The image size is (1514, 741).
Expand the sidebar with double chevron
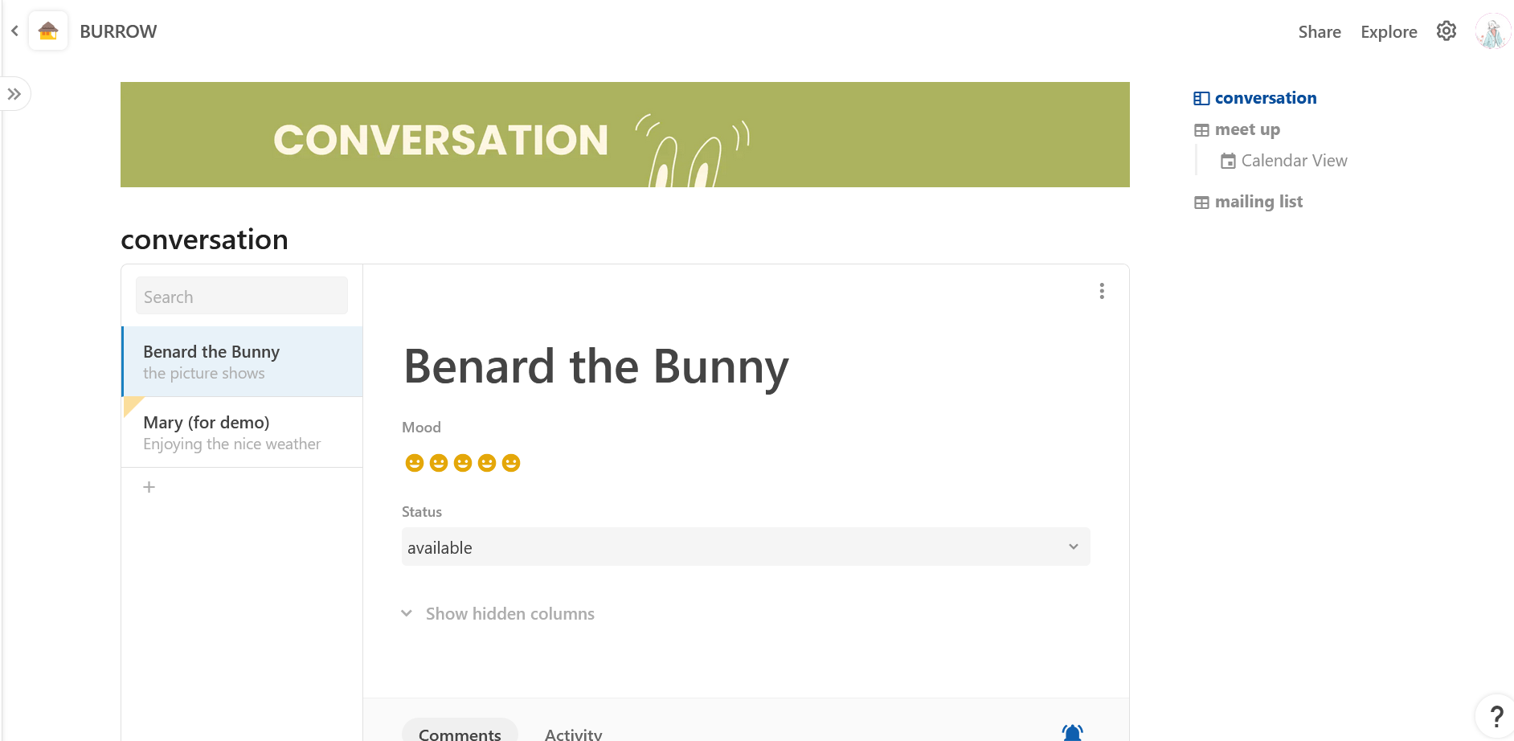[14, 94]
